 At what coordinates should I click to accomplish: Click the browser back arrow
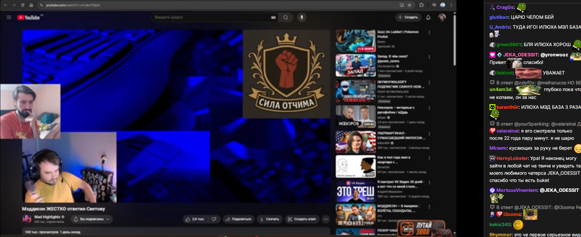pos(5,5)
